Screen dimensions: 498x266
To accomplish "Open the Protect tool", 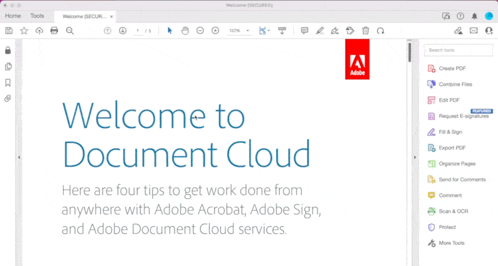I will (x=441, y=227).
